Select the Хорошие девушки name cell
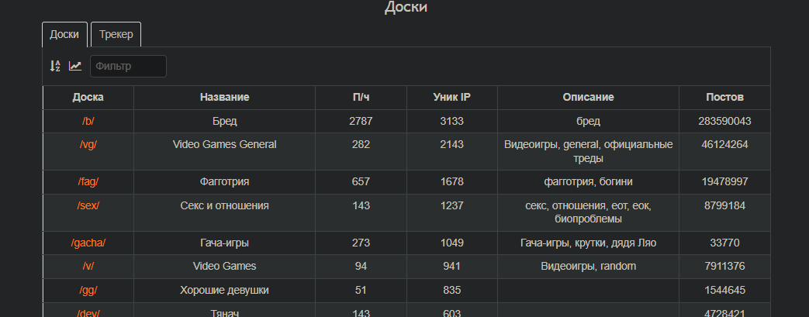This screenshot has width=809, height=317. pos(224,291)
